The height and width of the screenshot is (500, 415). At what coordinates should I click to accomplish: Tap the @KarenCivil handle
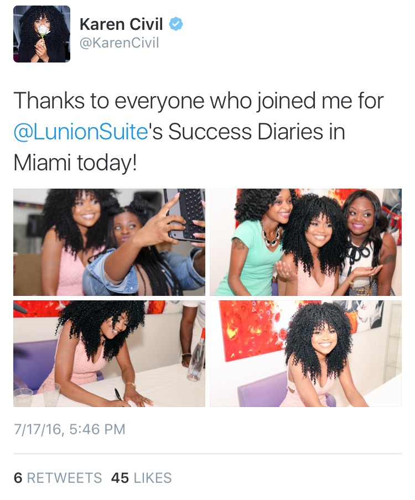[119, 43]
